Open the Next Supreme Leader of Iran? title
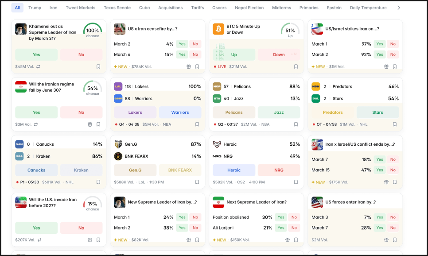 tap(257, 202)
